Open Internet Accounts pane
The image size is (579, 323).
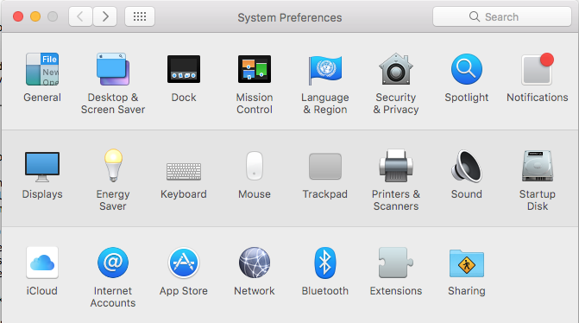pyautogui.click(x=113, y=263)
